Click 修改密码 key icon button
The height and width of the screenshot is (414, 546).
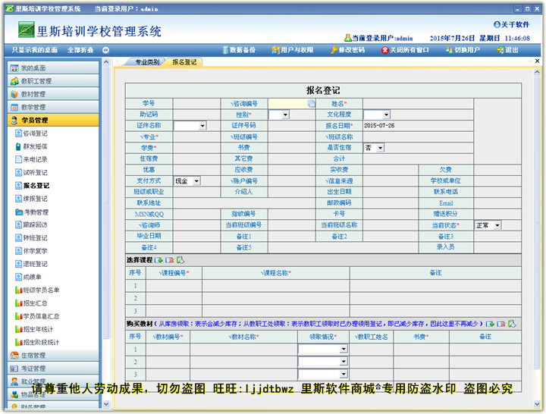click(347, 50)
